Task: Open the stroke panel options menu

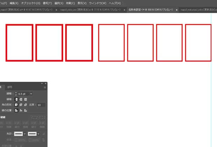Action: pyautogui.click(x=45, y=87)
